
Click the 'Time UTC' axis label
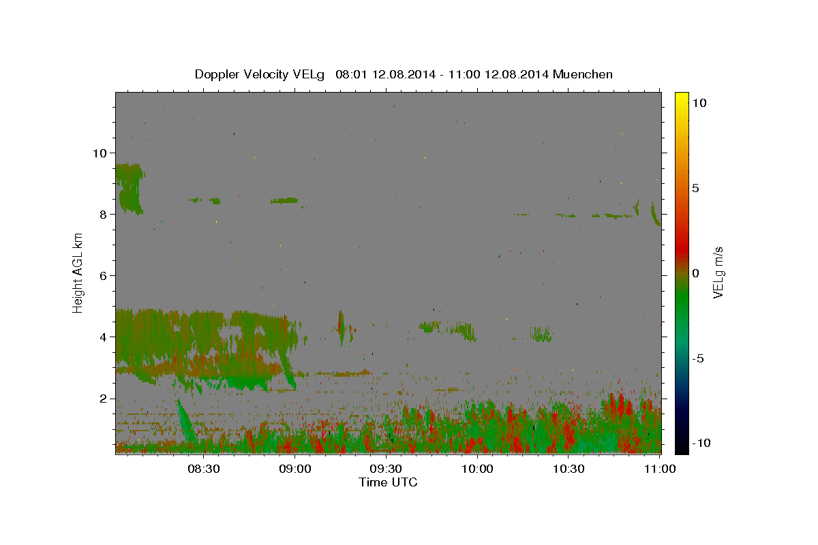pos(388,483)
